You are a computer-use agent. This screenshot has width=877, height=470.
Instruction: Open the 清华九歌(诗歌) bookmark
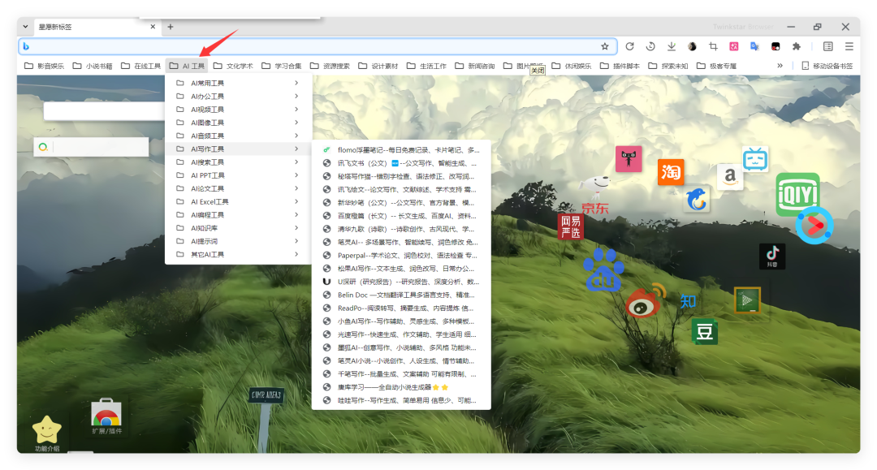pyautogui.click(x=401, y=229)
